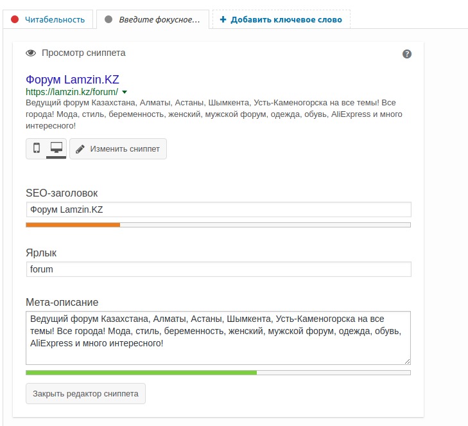Click the snippet preview help question icon
The height and width of the screenshot is (426, 468).
(407, 54)
